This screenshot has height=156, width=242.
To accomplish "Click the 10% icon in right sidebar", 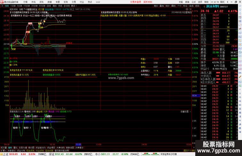I will [240, 73].
